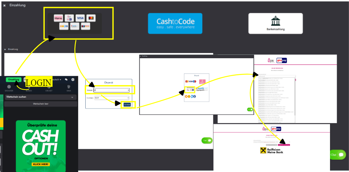The height and width of the screenshot is (172, 349).
Task: Click the Klarna payment icon
Action: (x=58, y=18)
